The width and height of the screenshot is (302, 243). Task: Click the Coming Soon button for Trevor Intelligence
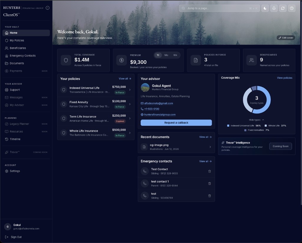pyautogui.click(x=280, y=146)
